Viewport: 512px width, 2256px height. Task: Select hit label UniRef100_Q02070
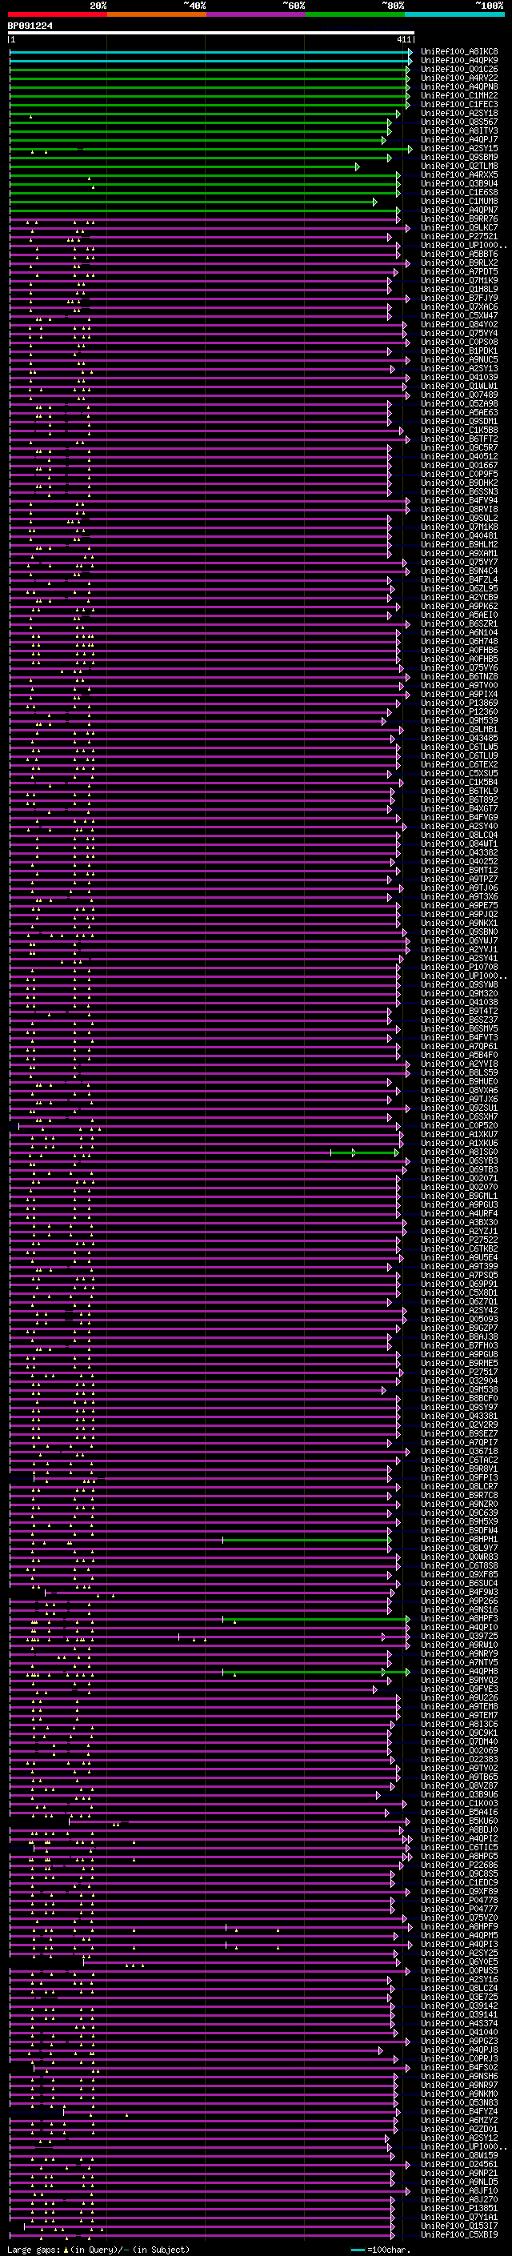point(458,1188)
